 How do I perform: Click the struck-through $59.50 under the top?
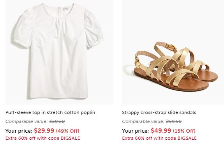point(57,121)
